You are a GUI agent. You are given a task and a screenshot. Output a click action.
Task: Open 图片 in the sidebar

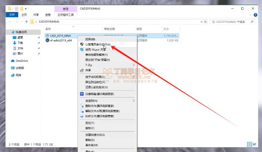20,53
